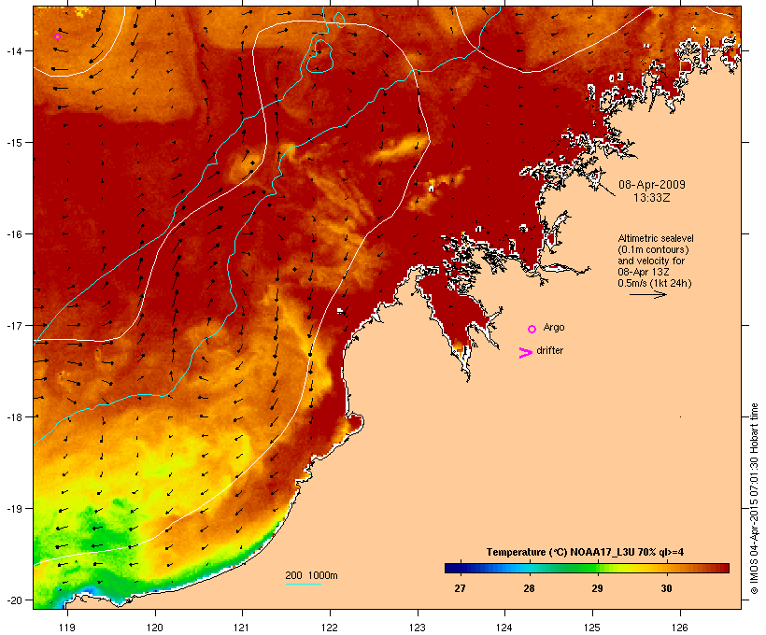Click the longitude axis label '121'
The height and width of the screenshot is (635, 766).
pyautogui.click(x=242, y=628)
